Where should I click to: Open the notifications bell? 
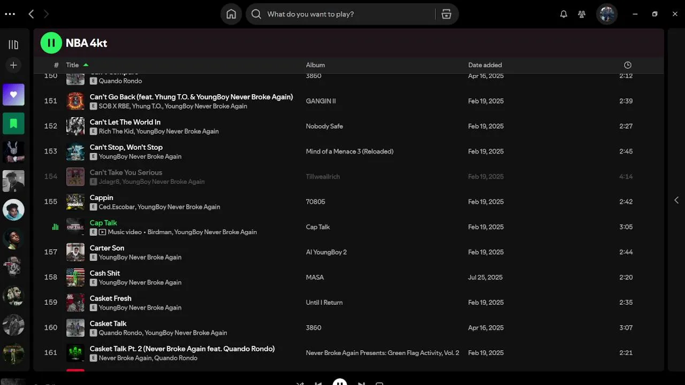click(564, 14)
